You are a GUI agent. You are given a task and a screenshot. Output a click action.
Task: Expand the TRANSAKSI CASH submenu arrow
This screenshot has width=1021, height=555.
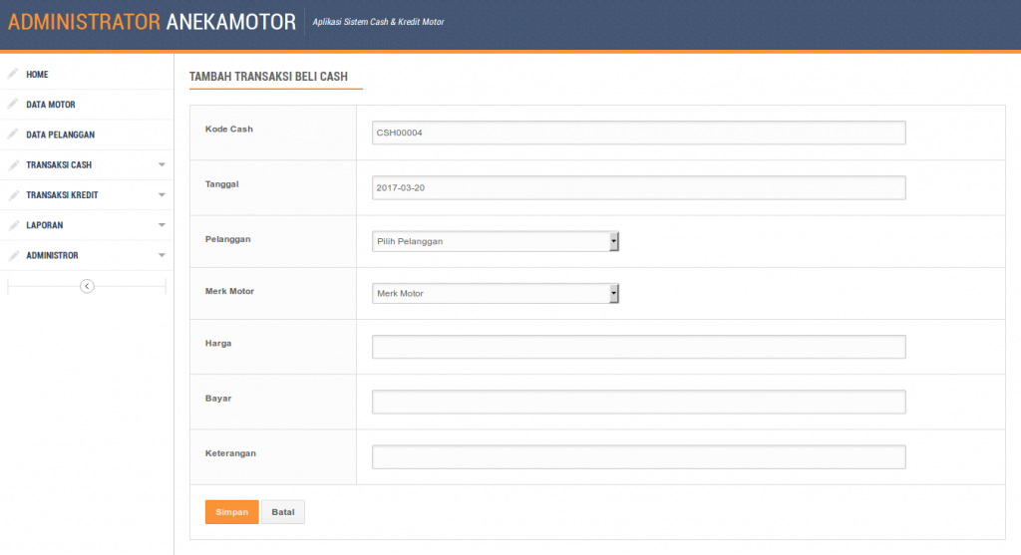pos(162,164)
